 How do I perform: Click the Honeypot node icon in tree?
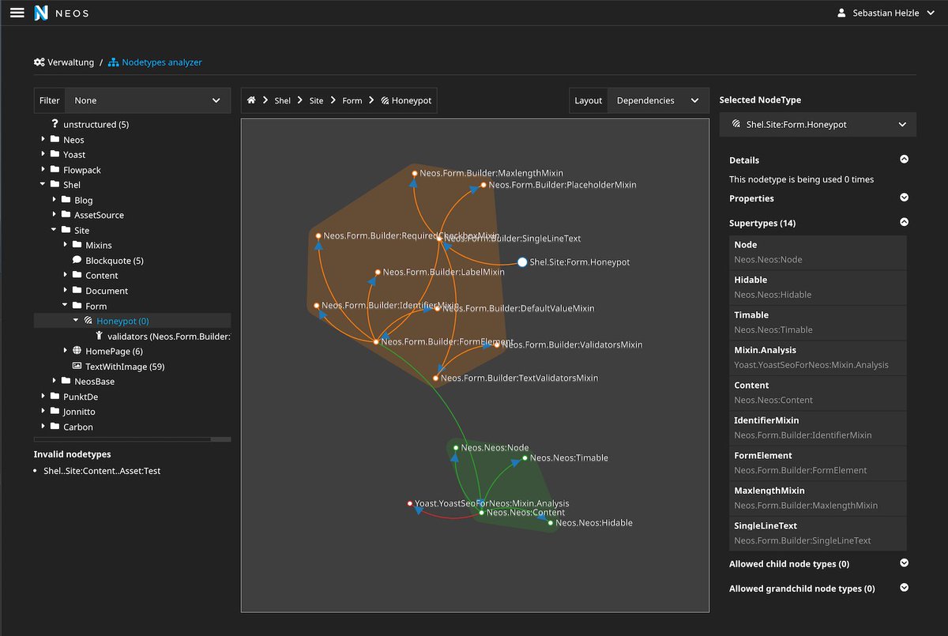click(88, 321)
